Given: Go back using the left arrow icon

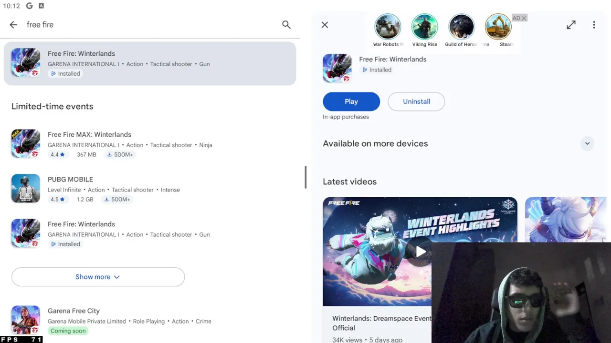Looking at the screenshot, I should tap(13, 25).
